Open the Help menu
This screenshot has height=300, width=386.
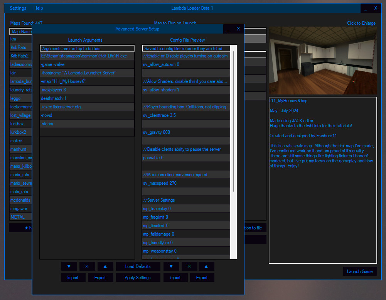click(x=38, y=8)
